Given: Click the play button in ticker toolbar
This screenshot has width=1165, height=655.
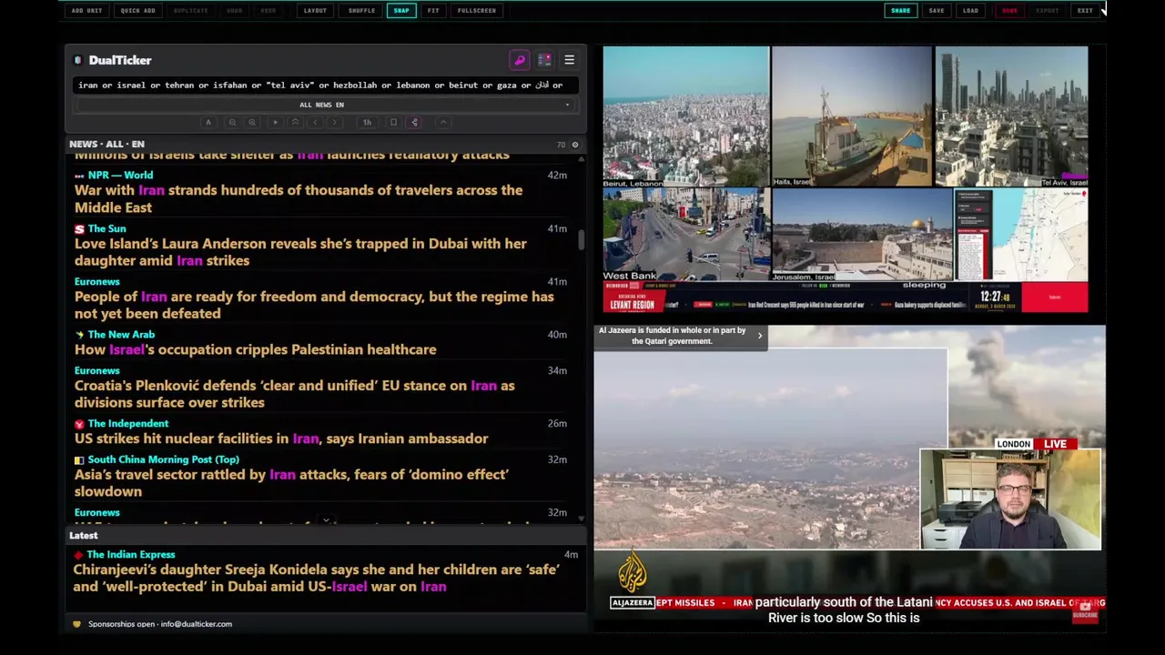Looking at the screenshot, I should coord(275,122).
